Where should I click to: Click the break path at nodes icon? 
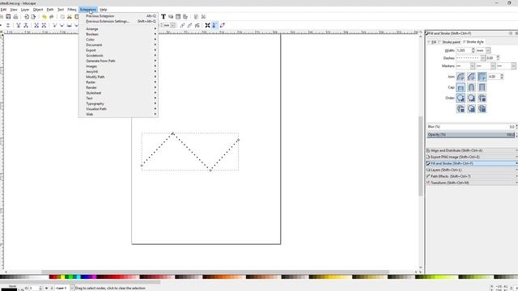point(26,25)
